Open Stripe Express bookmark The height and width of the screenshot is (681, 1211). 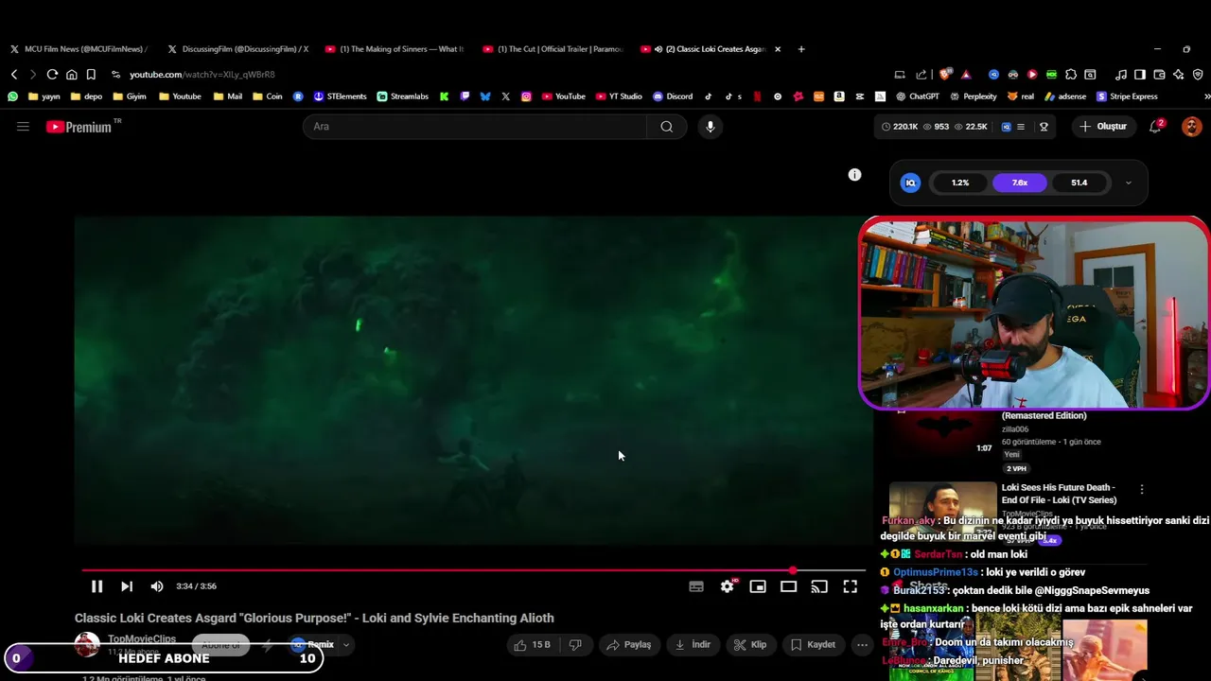pos(1127,96)
